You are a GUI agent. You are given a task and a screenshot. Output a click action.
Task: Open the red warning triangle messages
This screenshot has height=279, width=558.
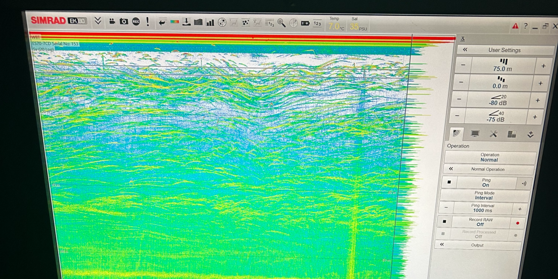[515, 27]
